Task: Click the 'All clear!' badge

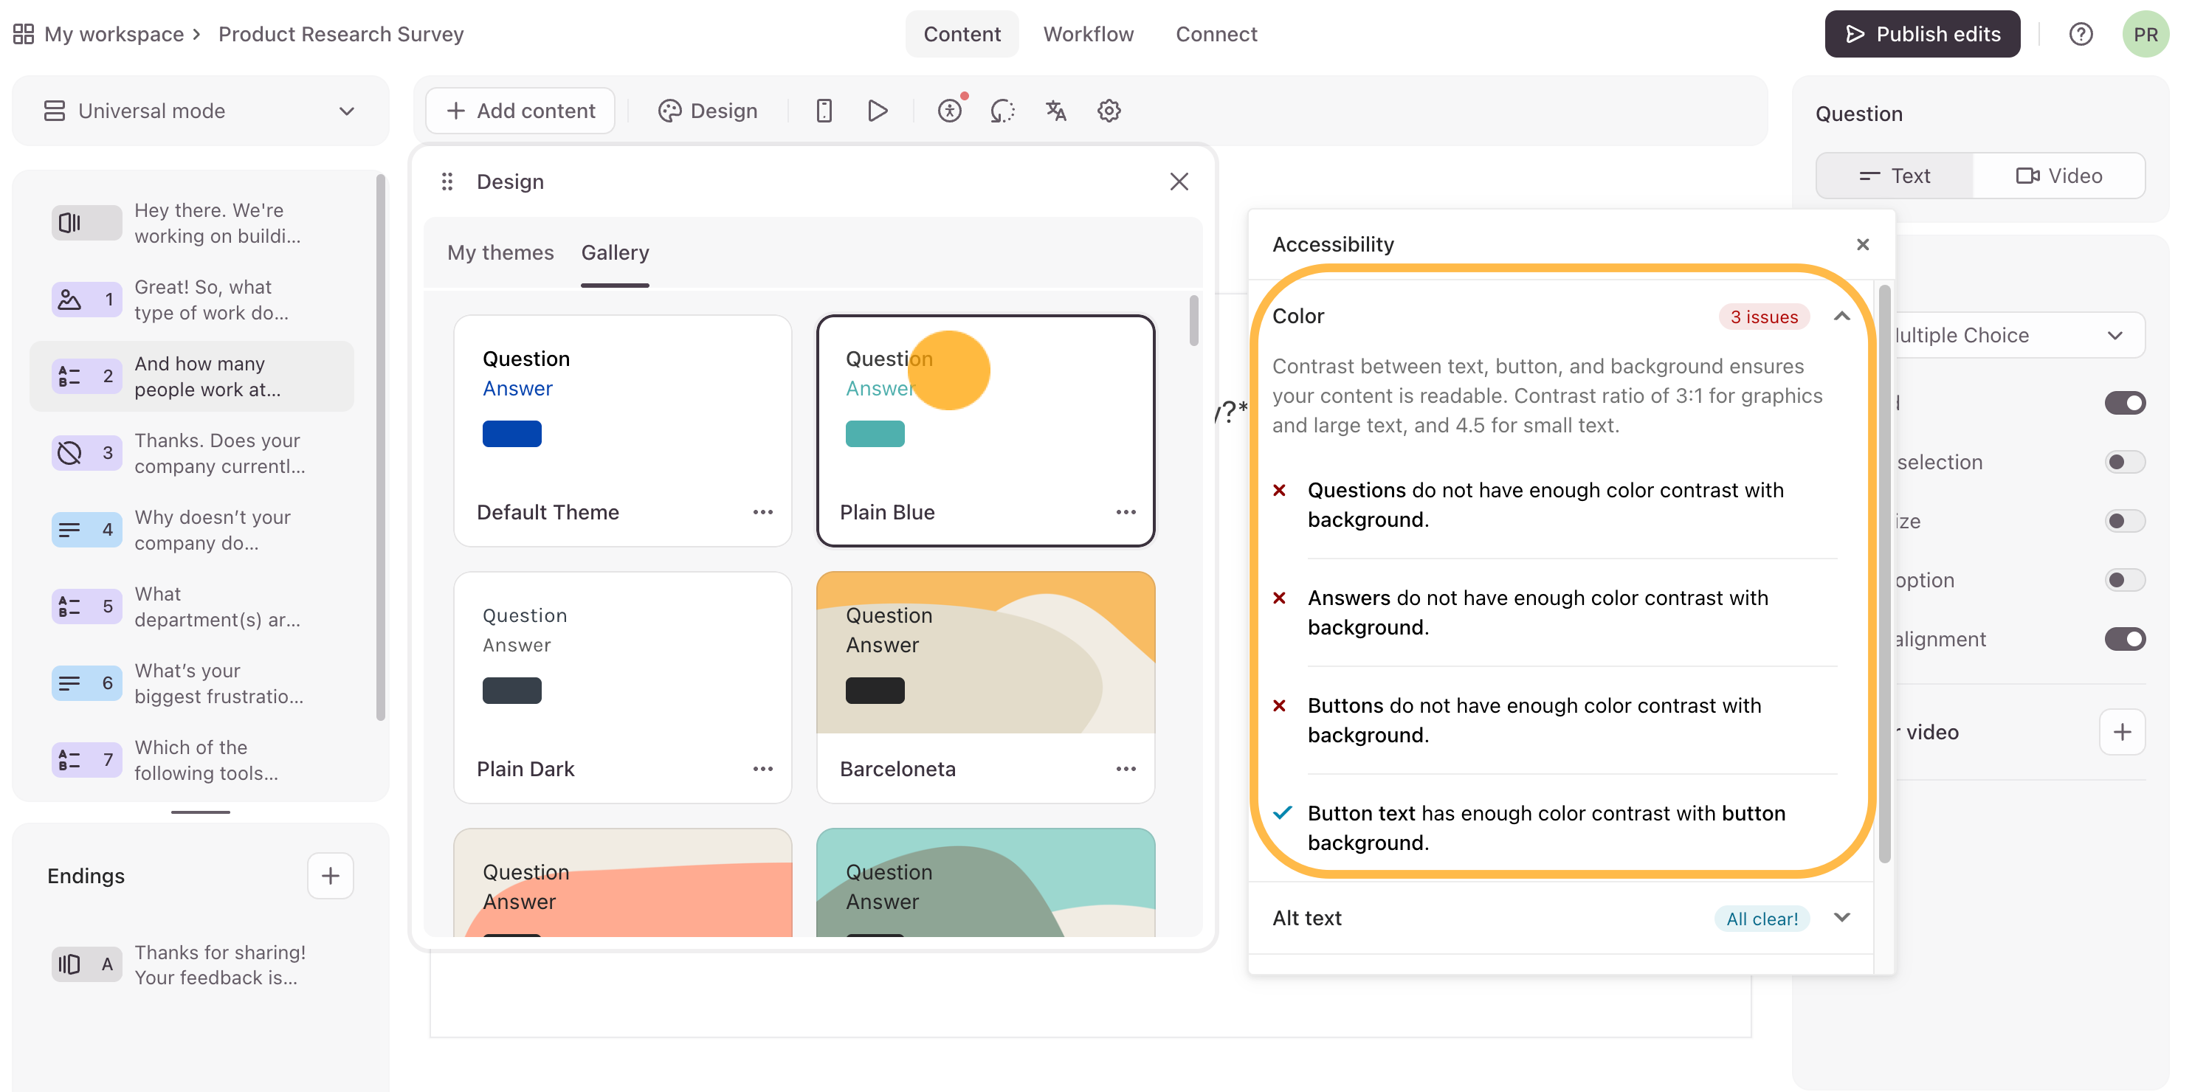Action: click(1762, 919)
